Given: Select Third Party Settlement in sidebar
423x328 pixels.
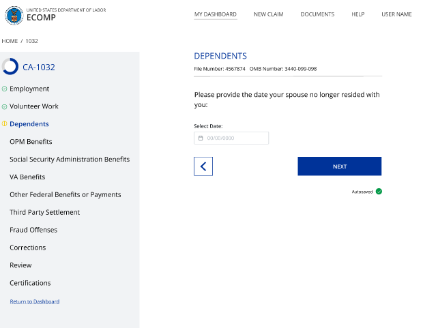Looking at the screenshot, I should (x=44, y=212).
